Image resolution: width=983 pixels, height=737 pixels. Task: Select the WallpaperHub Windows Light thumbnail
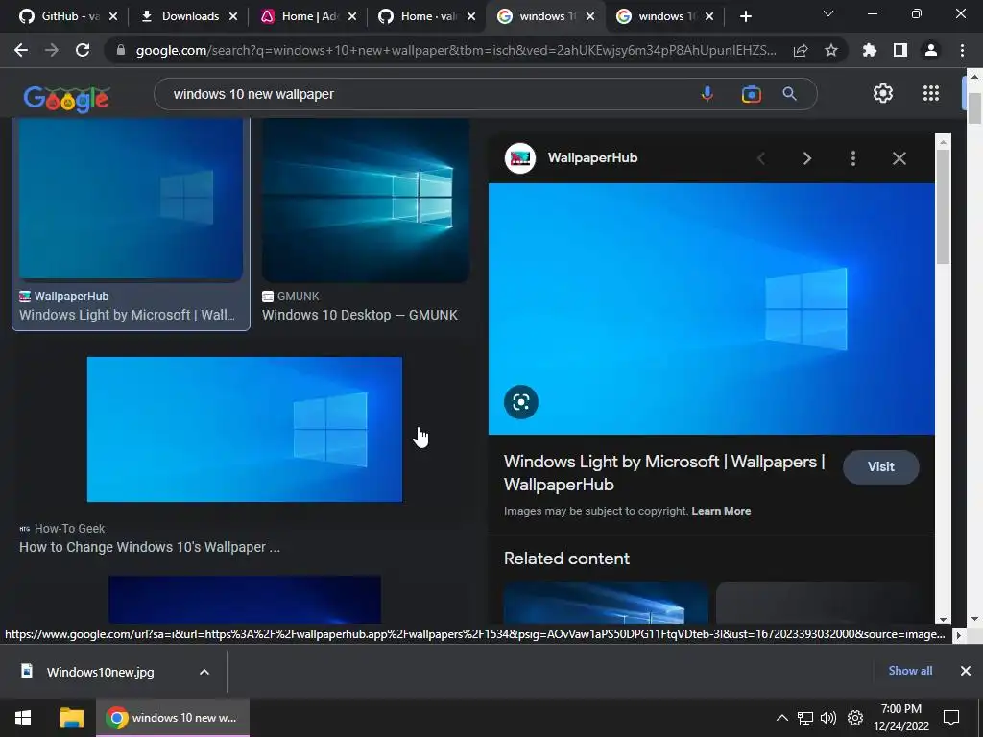coord(131,199)
